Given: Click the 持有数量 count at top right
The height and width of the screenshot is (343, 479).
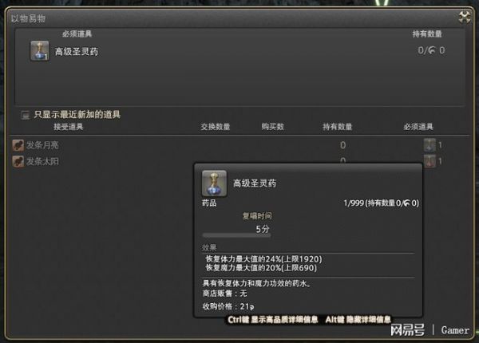Looking at the screenshot, I should (x=431, y=50).
